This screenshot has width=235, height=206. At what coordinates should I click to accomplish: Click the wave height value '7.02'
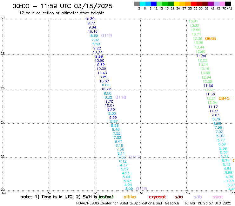(x=219, y=132)
